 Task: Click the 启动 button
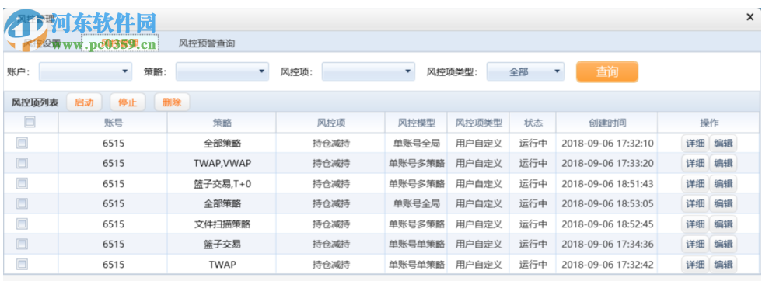(x=84, y=102)
